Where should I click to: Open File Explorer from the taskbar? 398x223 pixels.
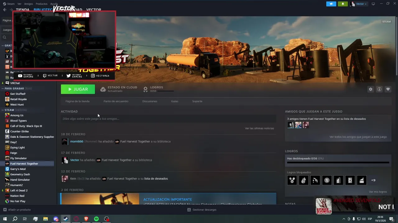pyautogui.click(x=45, y=219)
